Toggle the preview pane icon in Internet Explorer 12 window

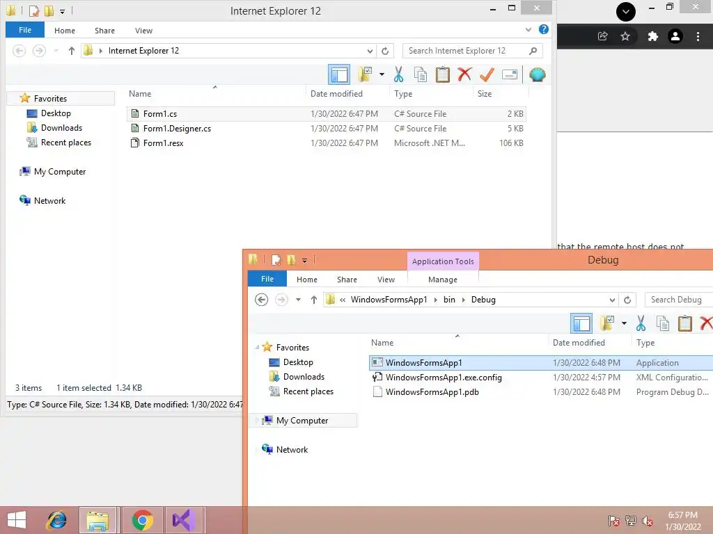click(x=339, y=74)
